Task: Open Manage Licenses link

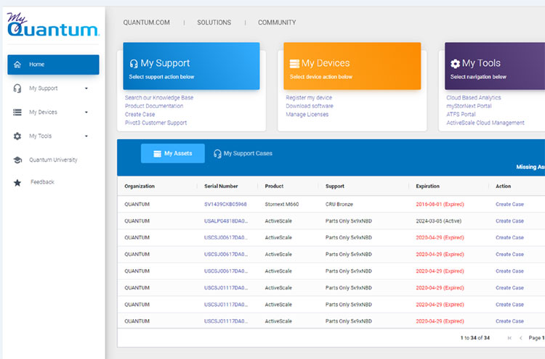Action: (307, 115)
